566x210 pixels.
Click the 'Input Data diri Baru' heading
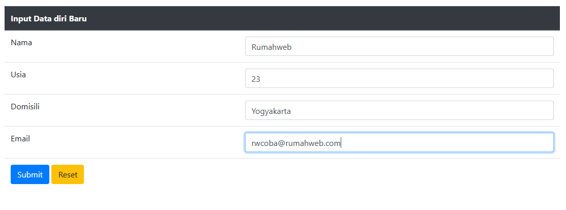(x=49, y=19)
